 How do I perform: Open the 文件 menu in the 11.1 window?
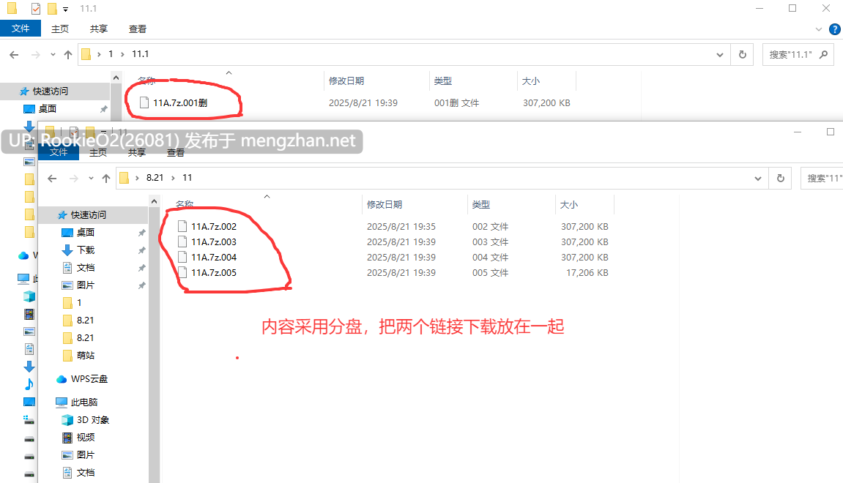pos(21,29)
